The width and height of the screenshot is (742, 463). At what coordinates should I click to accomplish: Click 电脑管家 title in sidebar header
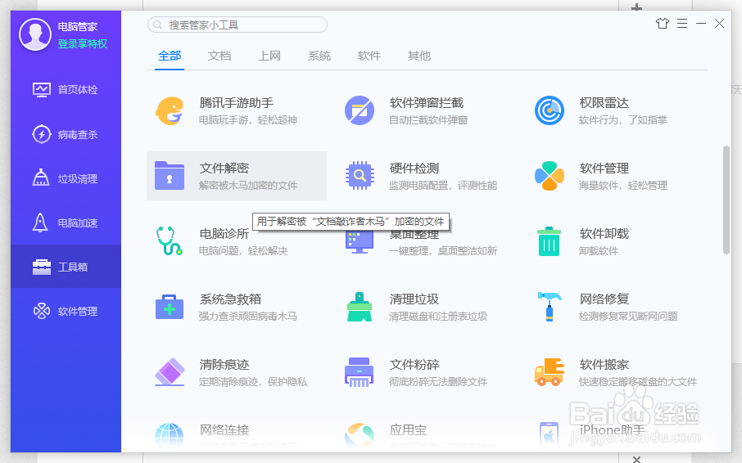[78, 27]
